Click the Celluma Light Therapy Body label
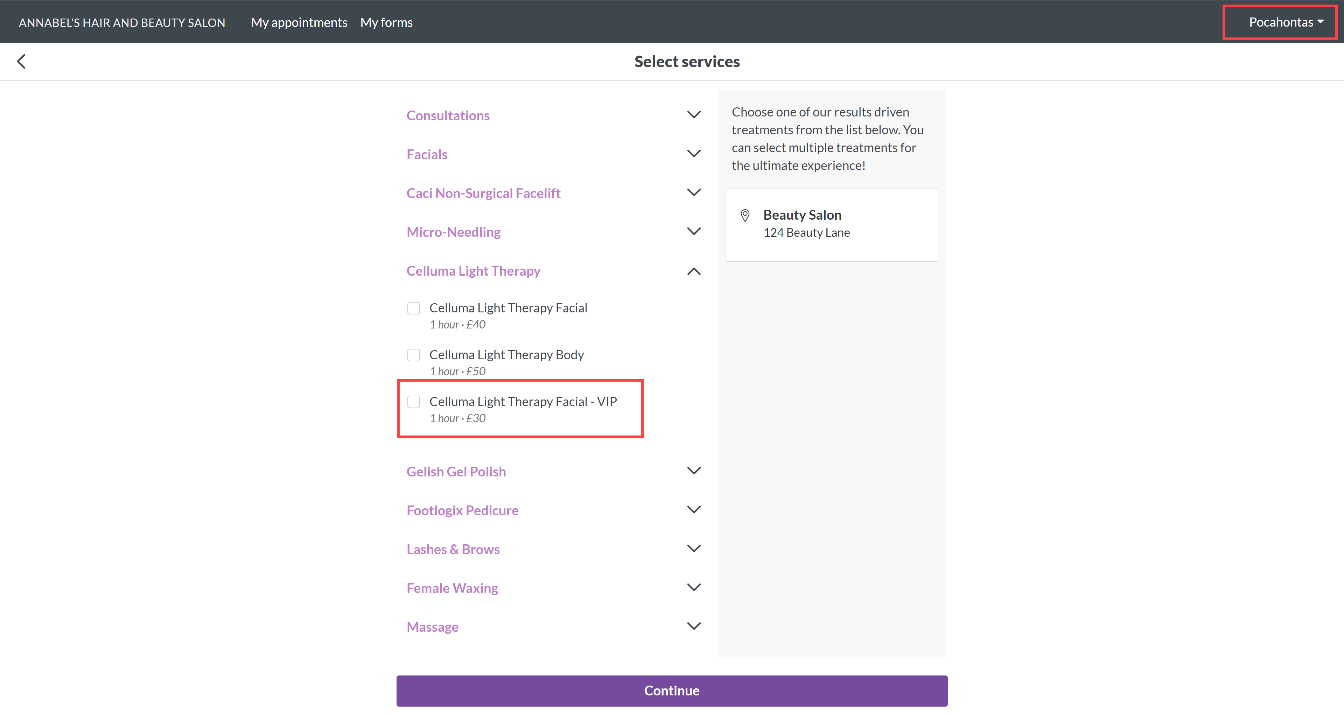 click(506, 355)
